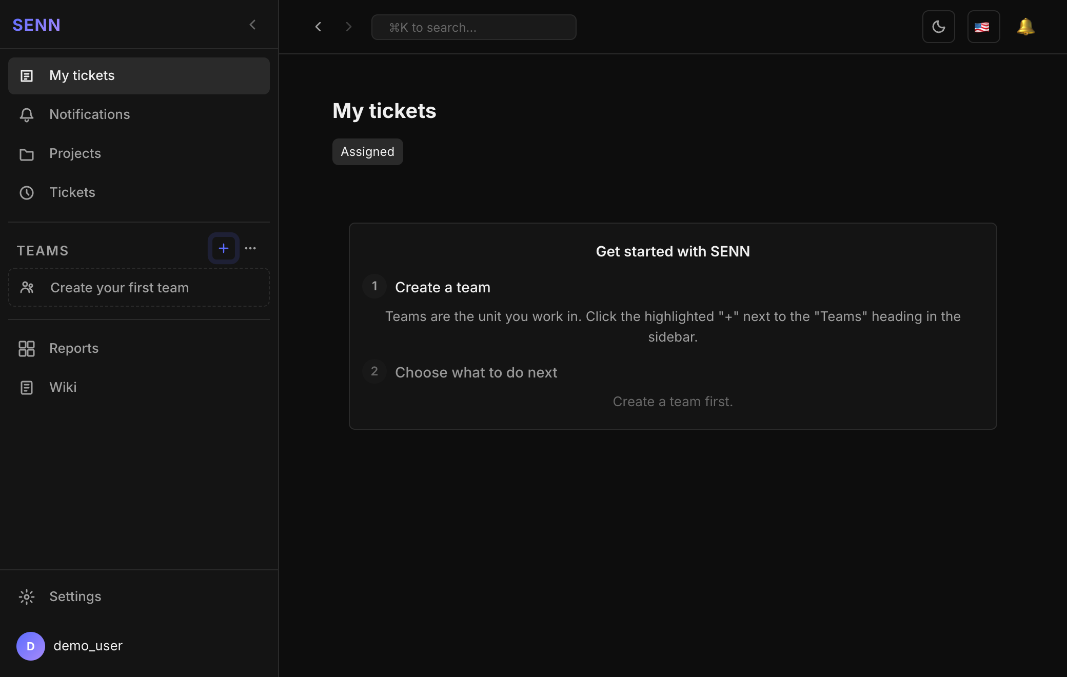Open notifications via top bell icon
Image resolution: width=1067 pixels, height=677 pixels.
click(x=1026, y=27)
